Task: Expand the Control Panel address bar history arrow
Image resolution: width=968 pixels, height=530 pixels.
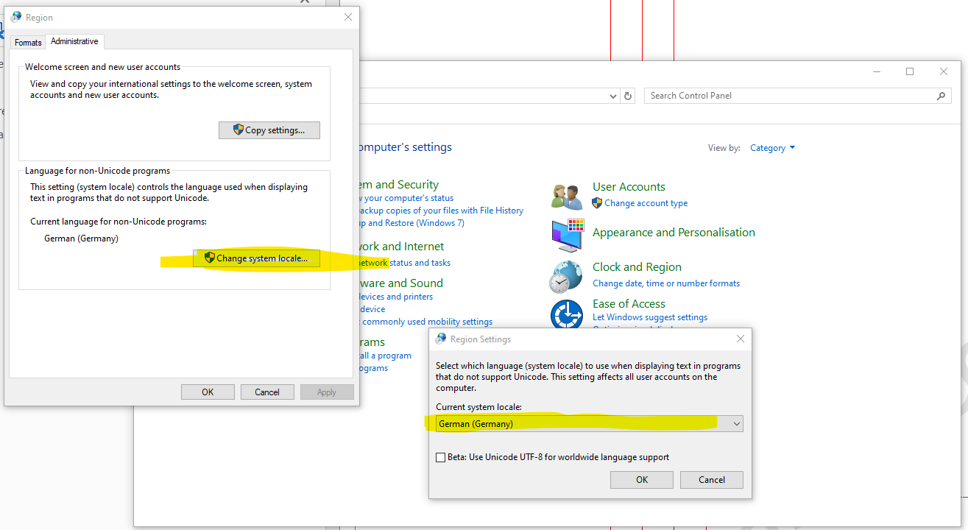Action: tap(614, 96)
